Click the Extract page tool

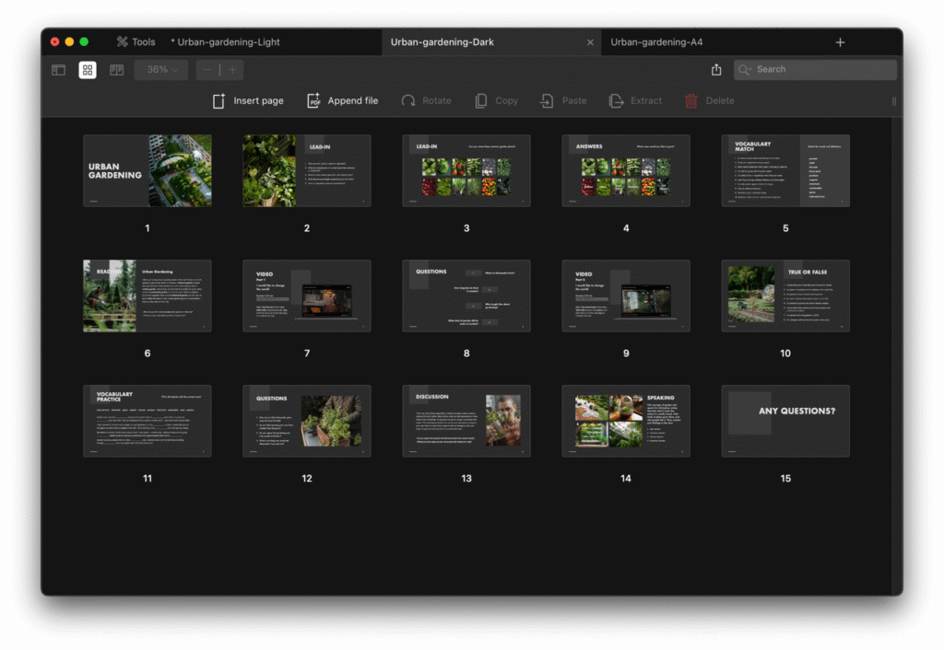(635, 101)
